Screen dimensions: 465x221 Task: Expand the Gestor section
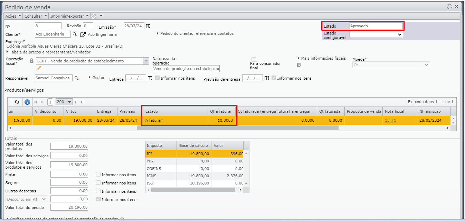(96, 78)
